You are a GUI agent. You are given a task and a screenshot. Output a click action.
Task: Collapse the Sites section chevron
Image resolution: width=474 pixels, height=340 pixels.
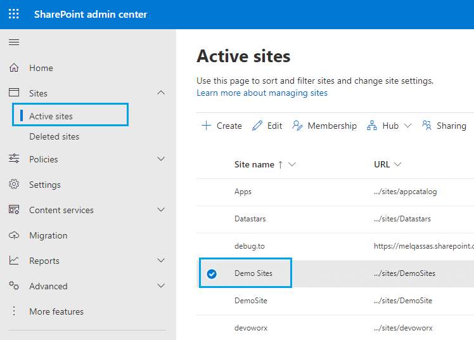tap(161, 93)
